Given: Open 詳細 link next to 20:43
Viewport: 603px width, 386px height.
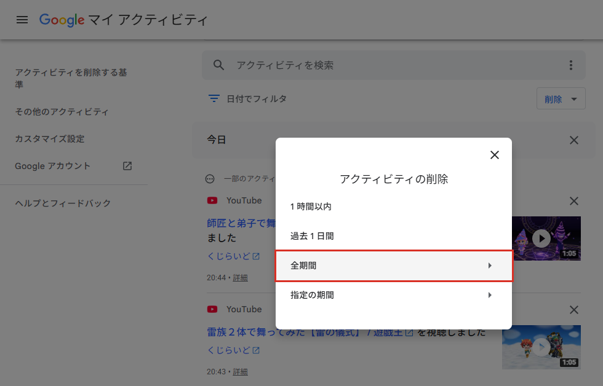Looking at the screenshot, I should (x=241, y=372).
